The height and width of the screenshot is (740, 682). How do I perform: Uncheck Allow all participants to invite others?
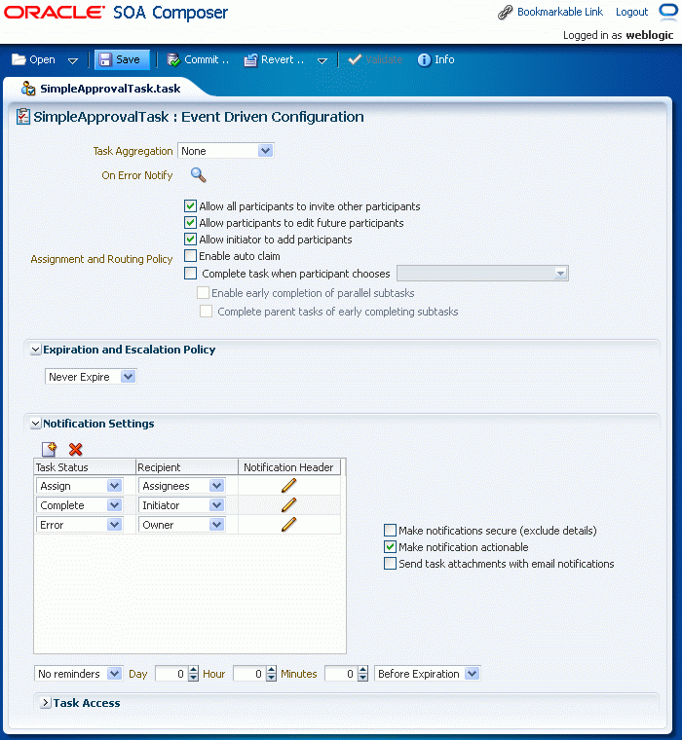(190, 206)
